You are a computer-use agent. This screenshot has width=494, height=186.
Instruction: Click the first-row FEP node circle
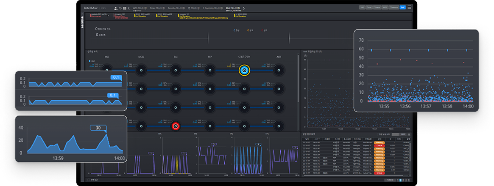click(x=210, y=70)
